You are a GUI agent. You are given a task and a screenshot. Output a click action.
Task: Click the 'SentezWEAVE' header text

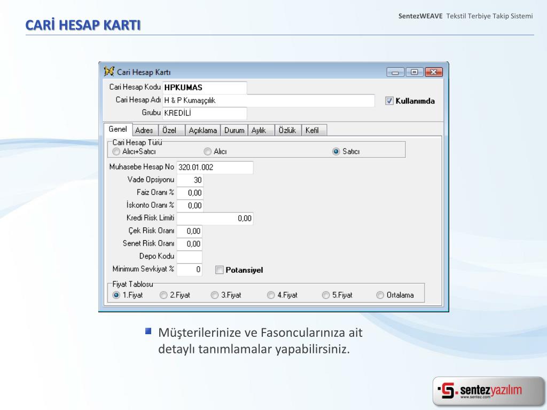[420, 16]
